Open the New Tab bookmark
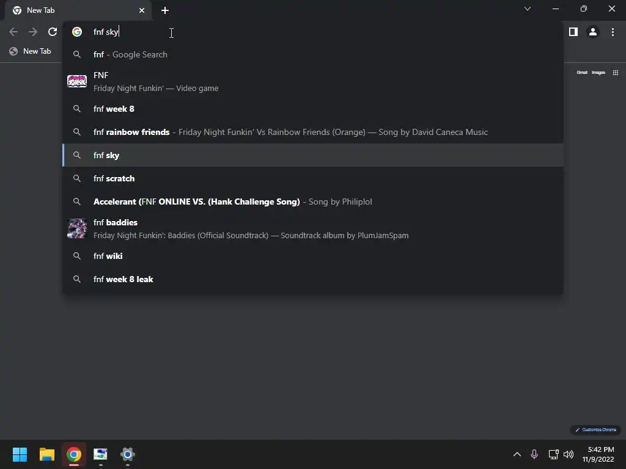Image resolution: width=626 pixels, height=469 pixels. [x=31, y=51]
